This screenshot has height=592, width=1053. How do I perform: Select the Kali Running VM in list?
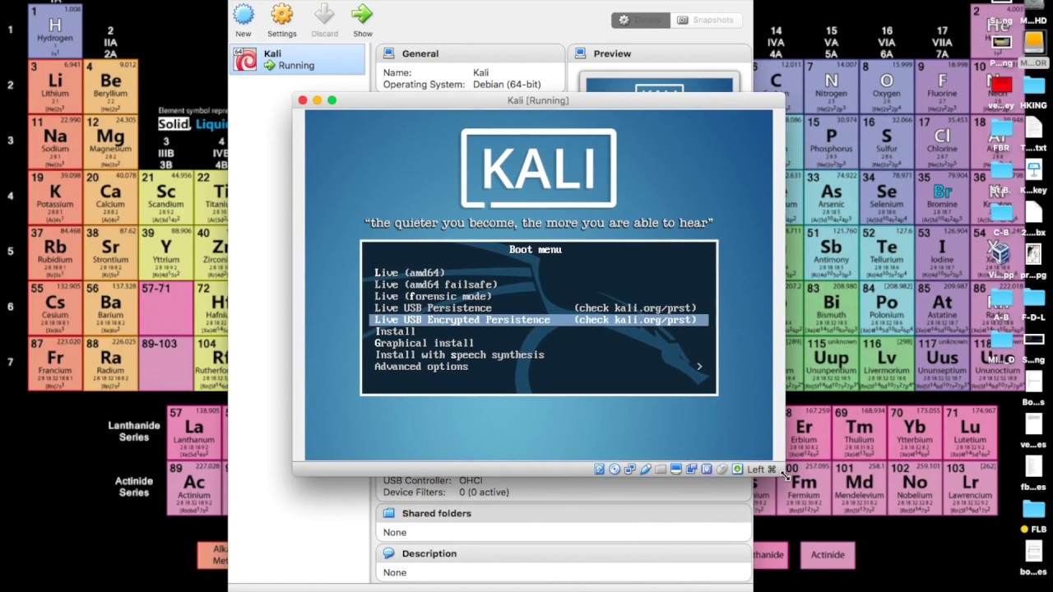pos(297,59)
